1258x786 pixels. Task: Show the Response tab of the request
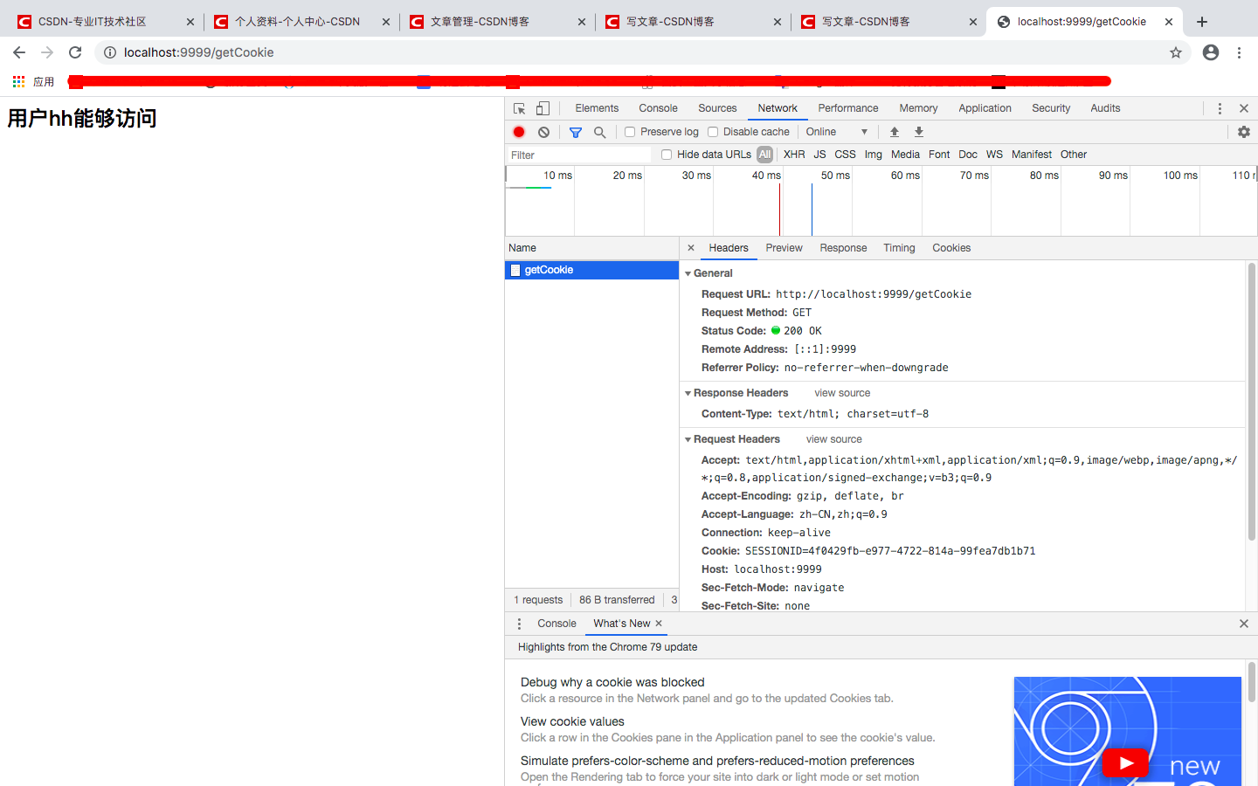(843, 248)
